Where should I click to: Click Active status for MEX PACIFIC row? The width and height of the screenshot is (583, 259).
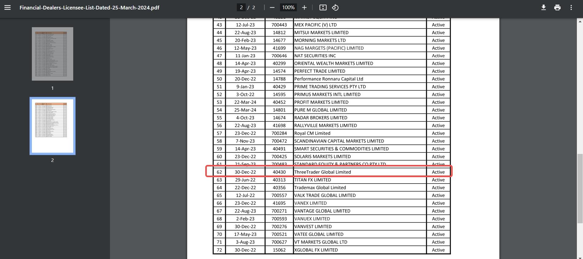(x=438, y=25)
